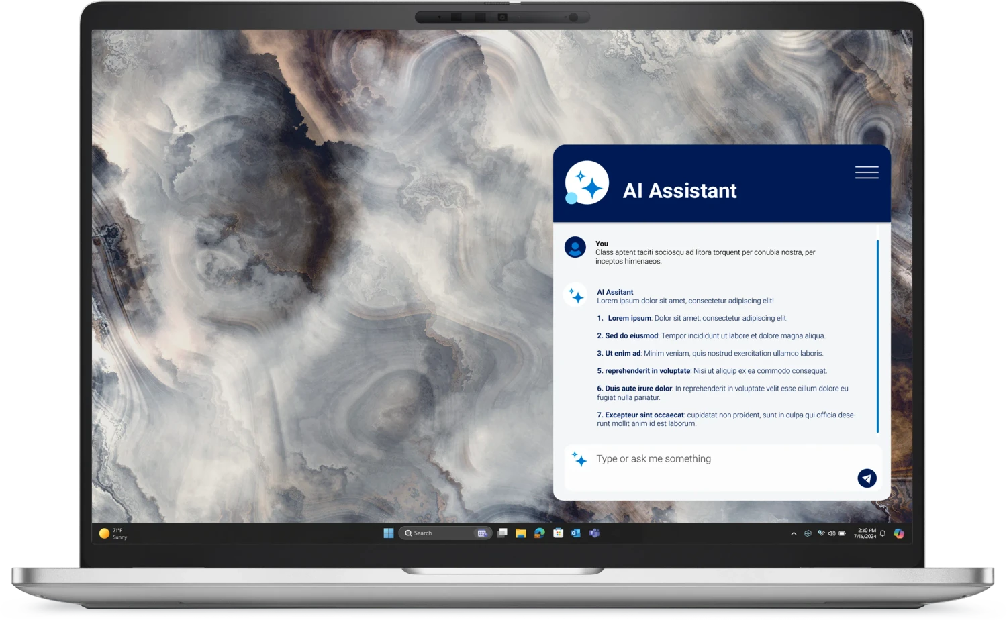This screenshot has width=1007, height=620.
Task: Toggle Task View on the taskbar
Action: pyautogui.click(x=501, y=533)
